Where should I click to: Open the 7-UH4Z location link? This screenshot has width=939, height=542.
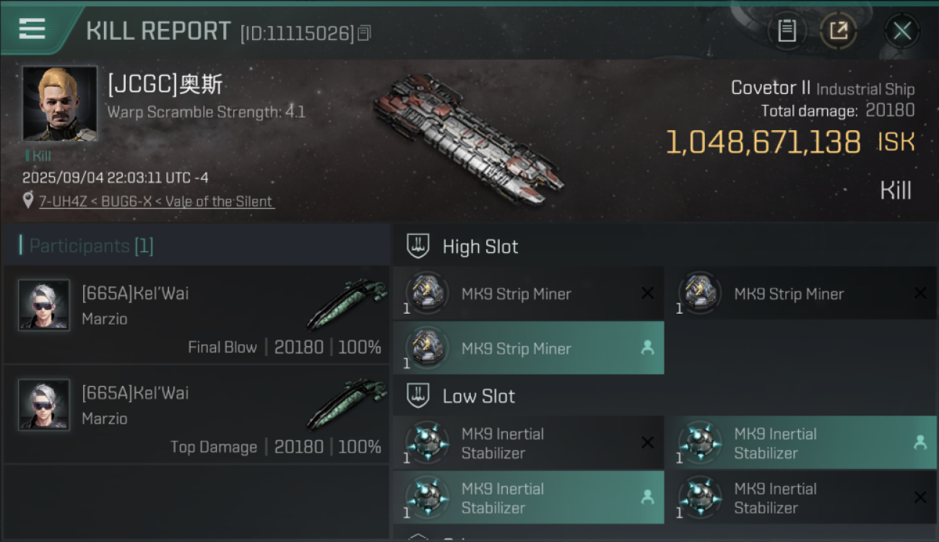click(x=157, y=201)
